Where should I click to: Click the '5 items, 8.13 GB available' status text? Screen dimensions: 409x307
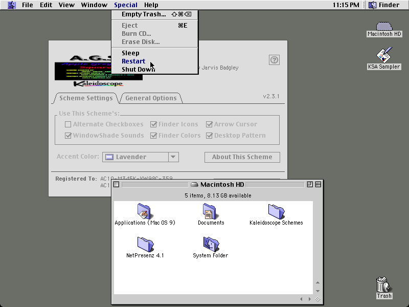218,195
